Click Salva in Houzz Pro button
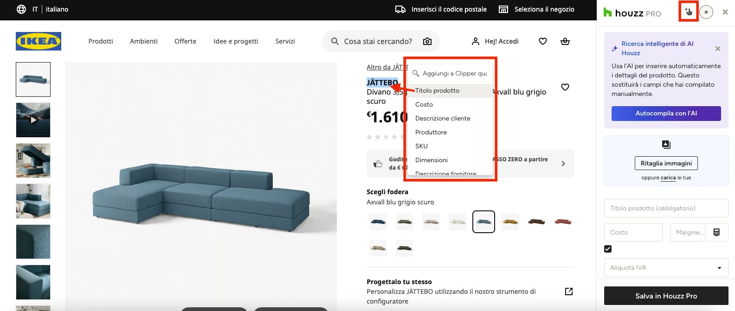 (x=666, y=296)
